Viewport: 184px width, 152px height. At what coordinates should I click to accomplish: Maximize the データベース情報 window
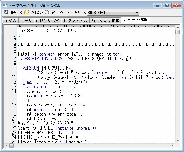point(166,5)
